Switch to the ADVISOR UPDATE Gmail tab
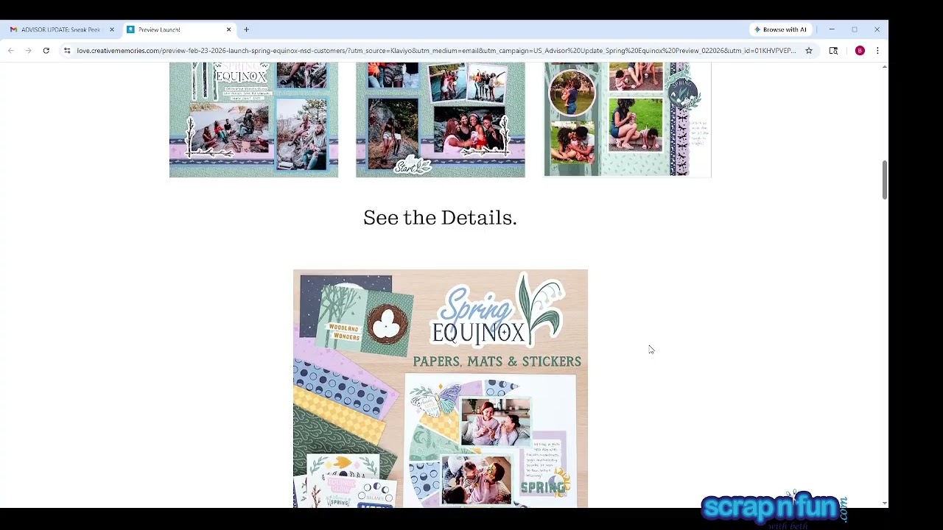 (x=60, y=29)
